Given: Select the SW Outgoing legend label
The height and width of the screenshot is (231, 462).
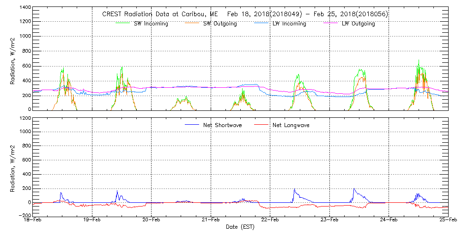Looking at the screenshot, I should click(220, 24).
